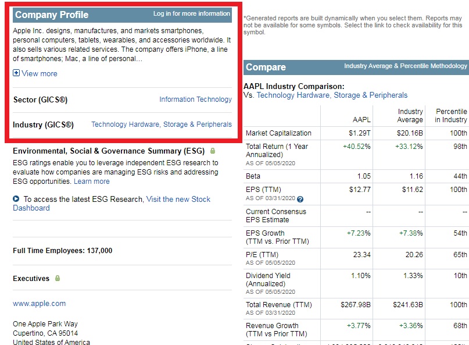This screenshot has height=345, width=469.
Task: Click the Industry (GICS®) label
Action: (43, 125)
